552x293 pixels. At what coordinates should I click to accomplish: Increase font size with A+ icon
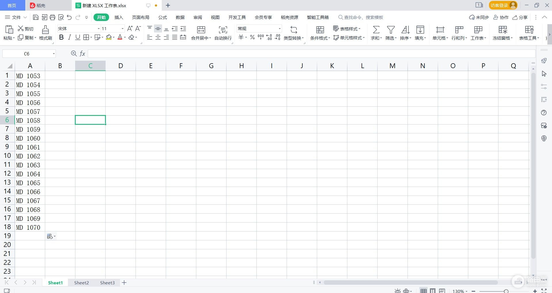(130, 28)
